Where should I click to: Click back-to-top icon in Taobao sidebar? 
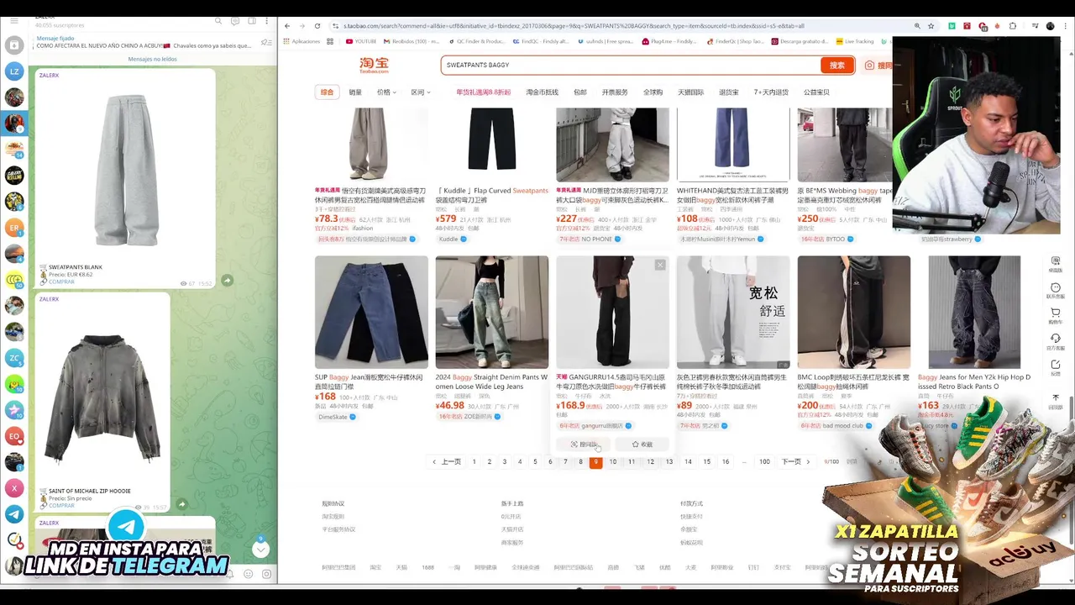(x=1056, y=400)
